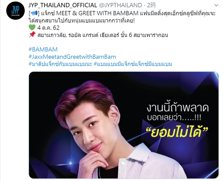Open the tweet timestamp '2時'
Viewport: 223px width, 181px height.
(x=152, y=5)
